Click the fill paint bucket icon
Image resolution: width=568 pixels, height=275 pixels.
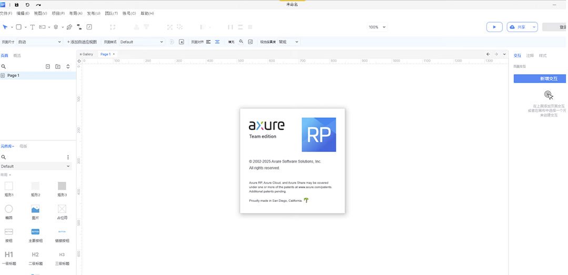pos(241,42)
